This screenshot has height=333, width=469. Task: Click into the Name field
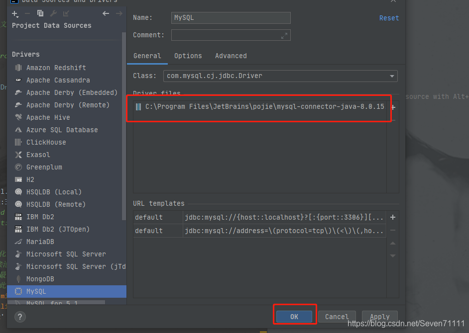pyautogui.click(x=231, y=18)
